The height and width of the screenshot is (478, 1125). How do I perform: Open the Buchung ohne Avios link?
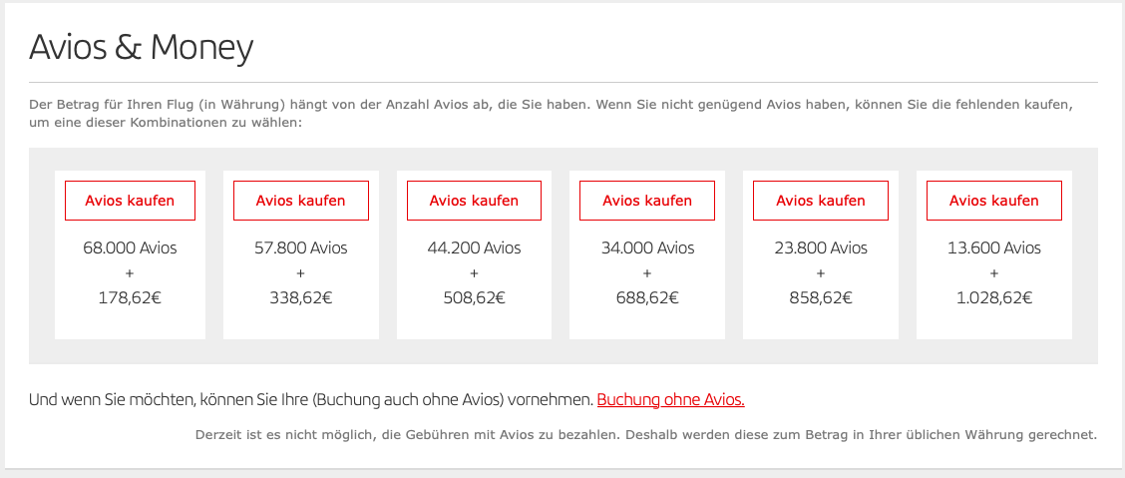tap(670, 400)
